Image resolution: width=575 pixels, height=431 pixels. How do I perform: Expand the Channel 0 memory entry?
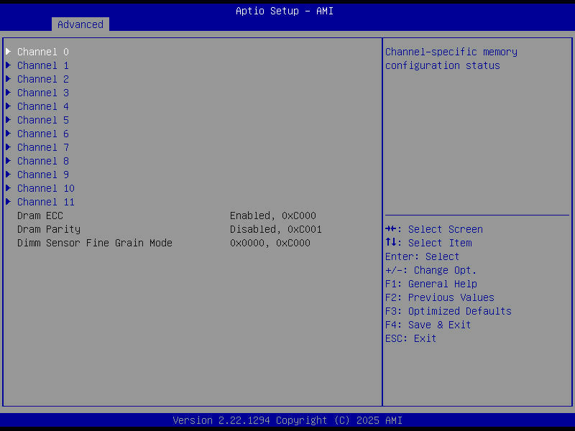coord(42,51)
